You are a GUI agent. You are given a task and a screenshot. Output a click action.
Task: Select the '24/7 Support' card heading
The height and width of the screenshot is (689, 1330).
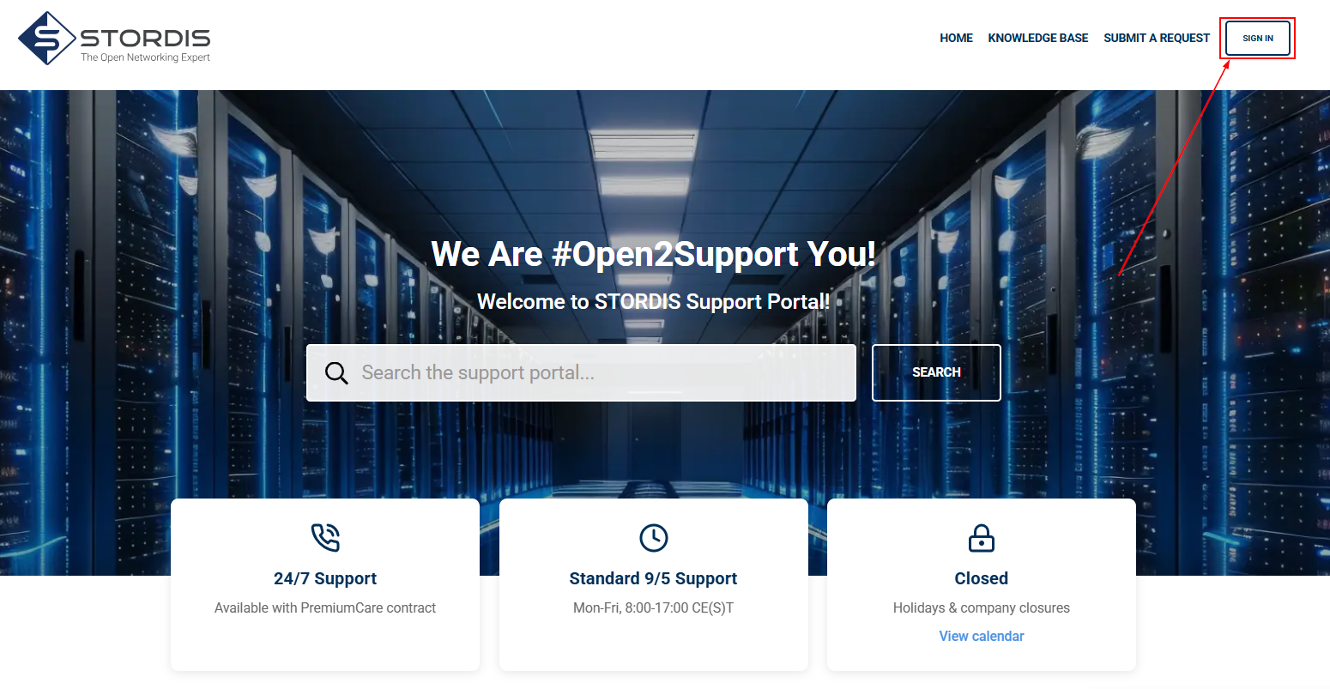click(x=325, y=579)
